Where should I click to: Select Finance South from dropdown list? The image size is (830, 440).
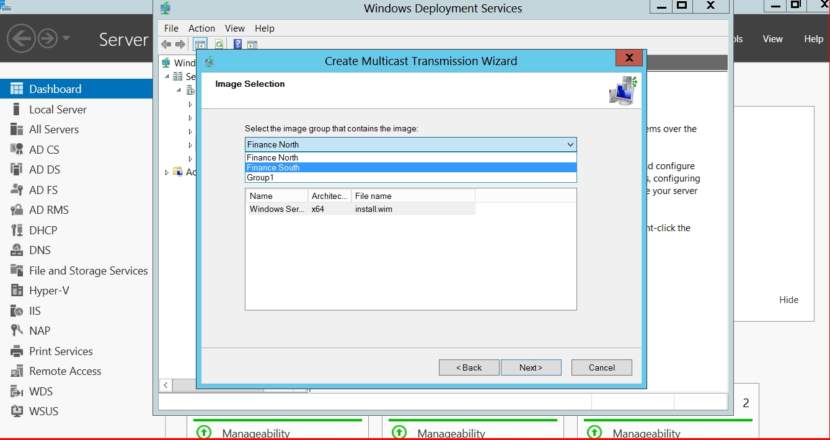coord(273,167)
